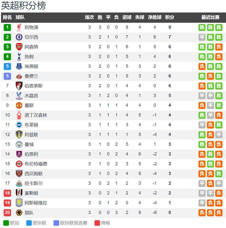The width and height of the screenshot is (226, 228).
Task: Click the Everton club crest icon
Action: (x=19, y=66)
